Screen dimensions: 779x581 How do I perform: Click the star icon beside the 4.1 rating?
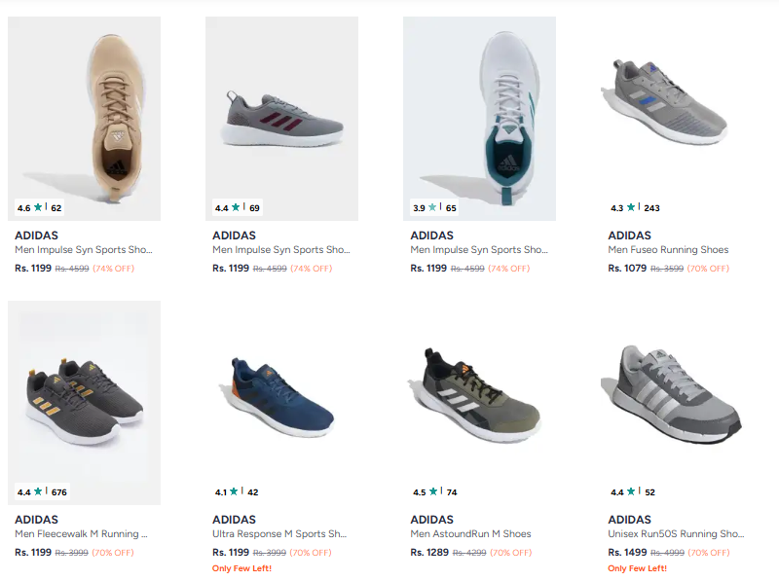pos(235,491)
